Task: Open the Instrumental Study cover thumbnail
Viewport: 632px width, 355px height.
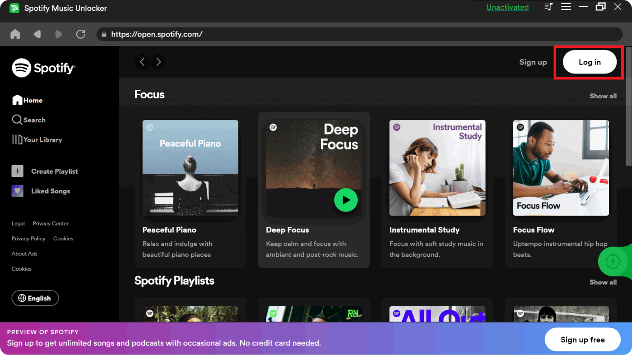Action: coord(437,168)
